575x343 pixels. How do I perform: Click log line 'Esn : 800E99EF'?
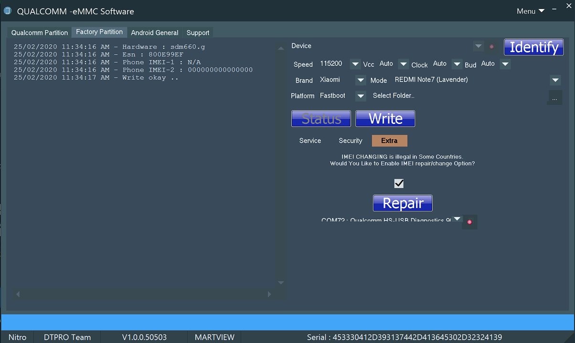pyautogui.click(x=98, y=54)
